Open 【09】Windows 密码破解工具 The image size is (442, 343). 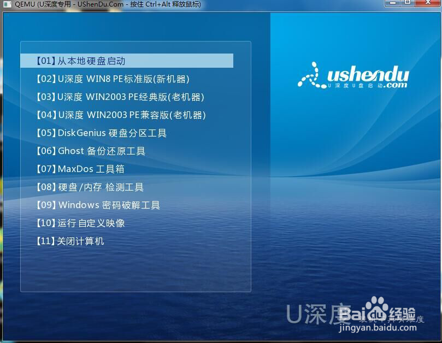pyautogui.click(x=98, y=205)
